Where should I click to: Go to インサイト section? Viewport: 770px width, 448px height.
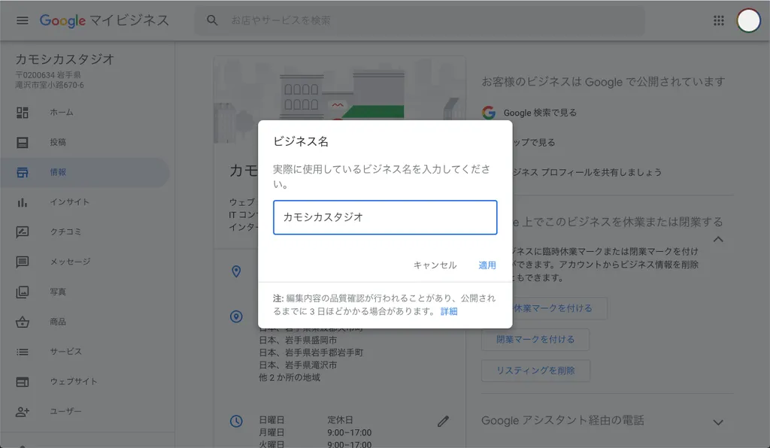pyautogui.click(x=84, y=202)
